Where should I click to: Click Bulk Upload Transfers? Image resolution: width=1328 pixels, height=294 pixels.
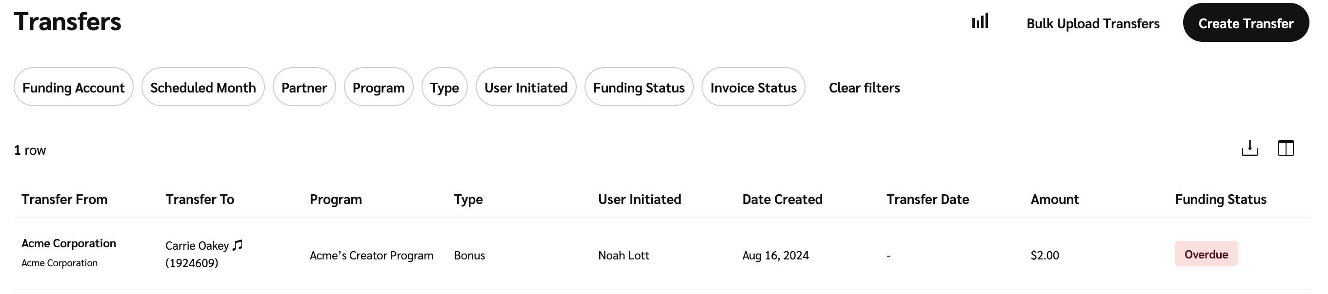coord(1092,24)
